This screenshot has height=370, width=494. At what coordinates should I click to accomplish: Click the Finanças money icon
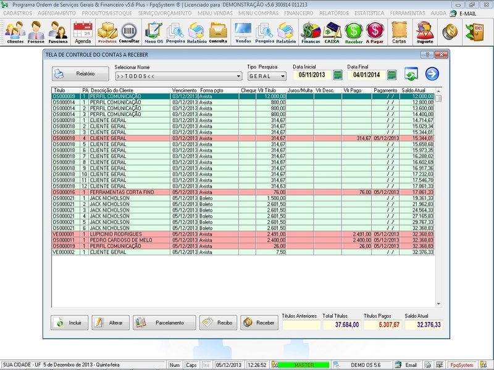[310, 32]
